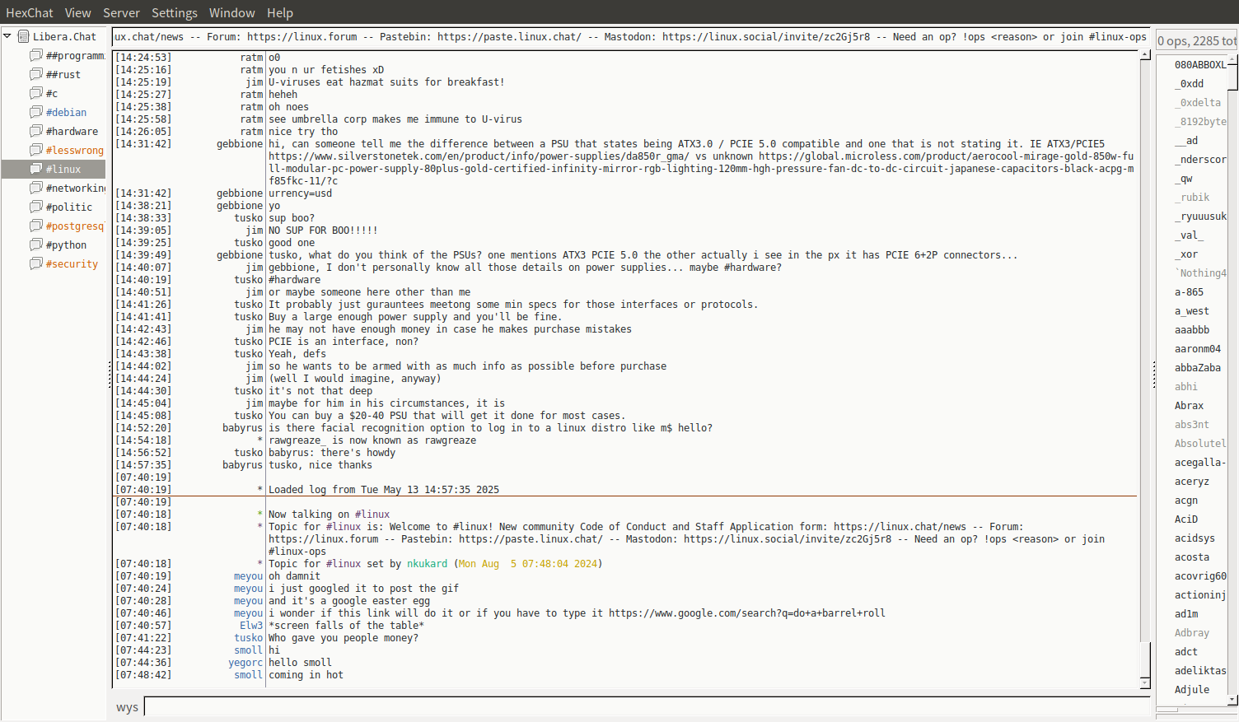
Task: Click the #security channel icon
Action: tap(36, 263)
